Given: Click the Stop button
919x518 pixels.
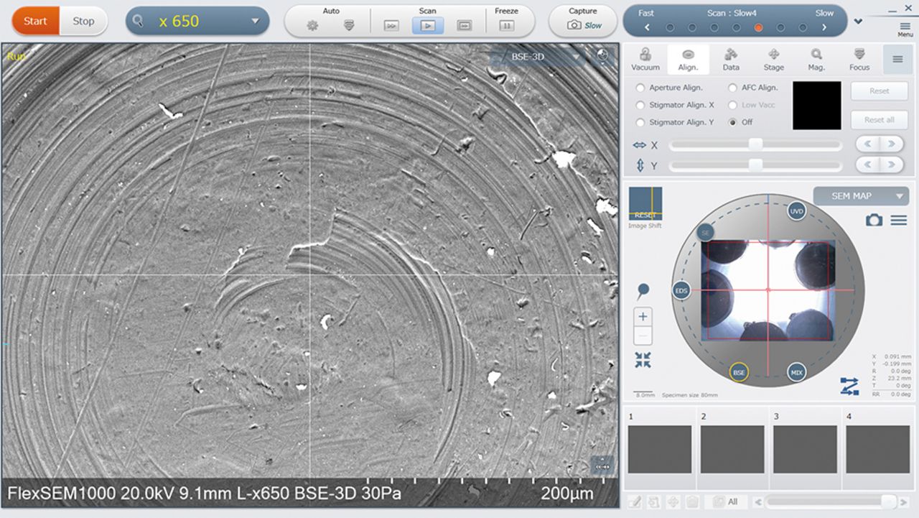Looking at the screenshot, I should tap(83, 21).
